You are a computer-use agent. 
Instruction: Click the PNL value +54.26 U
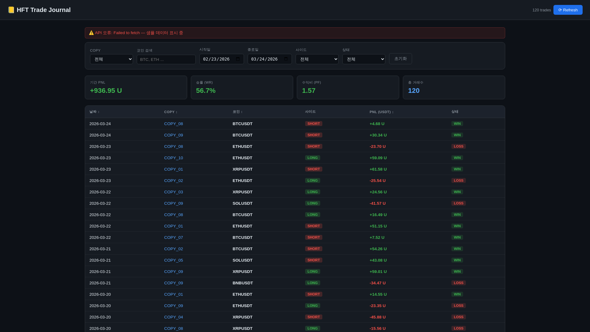tap(378, 249)
